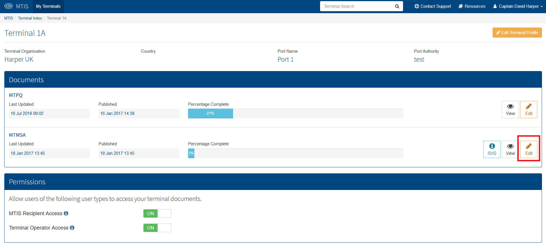Image resolution: width=546 pixels, height=247 pixels.
Task: Click the search magnifier icon
Action: click(397, 6)
